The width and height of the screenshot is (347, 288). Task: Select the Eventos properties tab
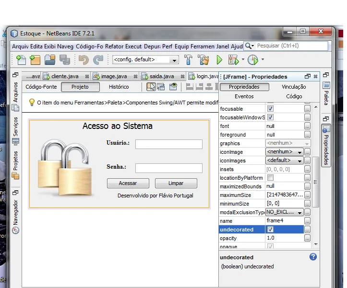[244, 96]
